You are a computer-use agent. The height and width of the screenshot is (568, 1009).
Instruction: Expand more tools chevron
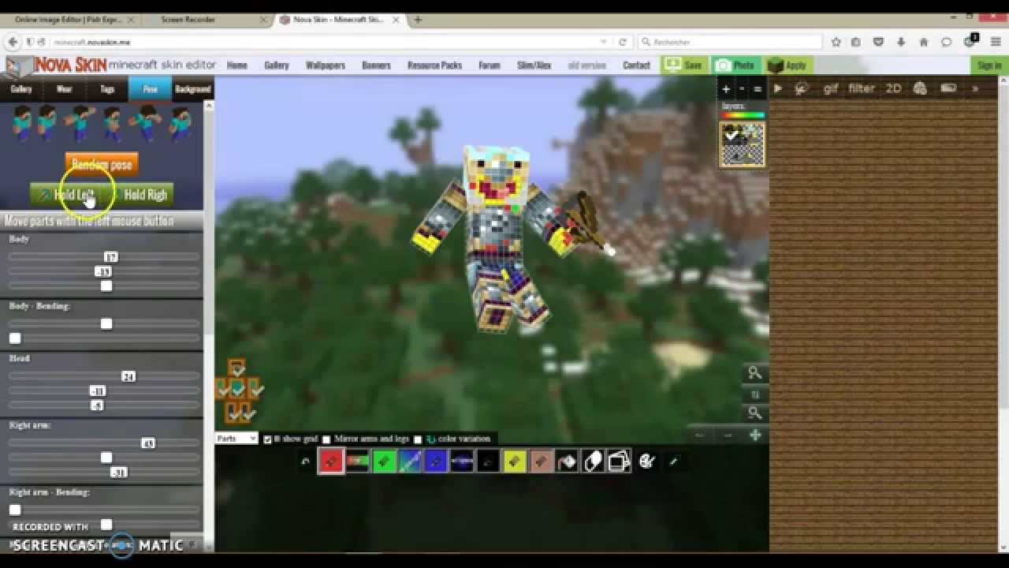click(975, 89)
